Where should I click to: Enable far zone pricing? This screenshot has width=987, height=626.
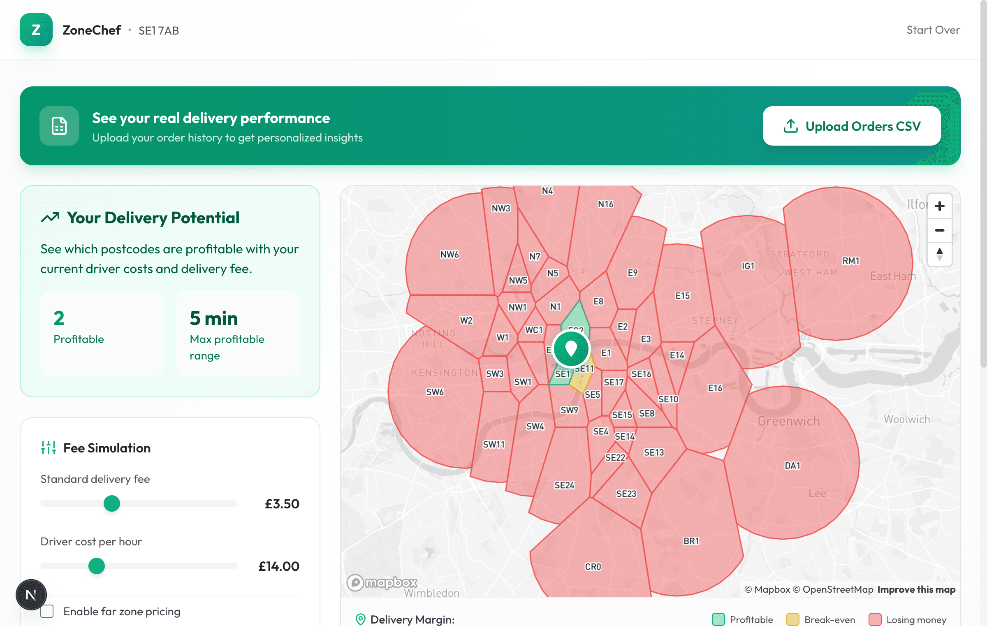point(46,612)
